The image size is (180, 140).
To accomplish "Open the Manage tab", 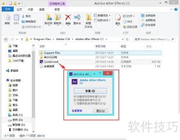I will point(57,9).
